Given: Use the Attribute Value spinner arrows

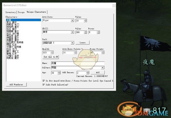Looking at the screenshot, I should pyautogui.click(x=85, y=21).
